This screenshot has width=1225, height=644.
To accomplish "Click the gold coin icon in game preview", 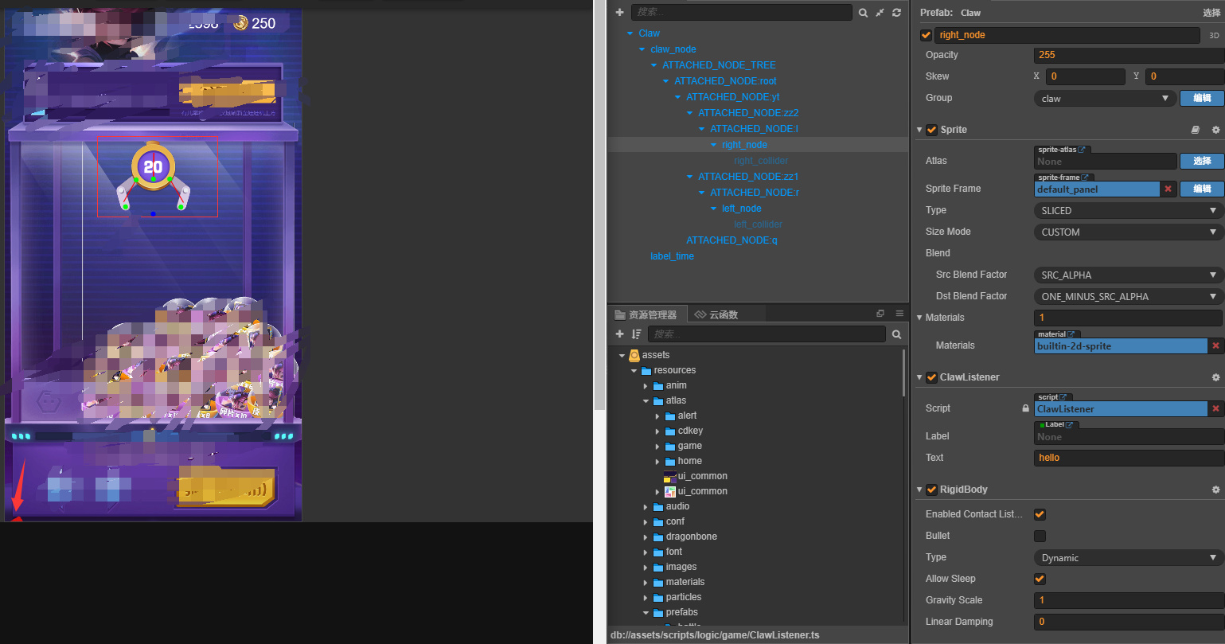I will [x=240, y=23].
